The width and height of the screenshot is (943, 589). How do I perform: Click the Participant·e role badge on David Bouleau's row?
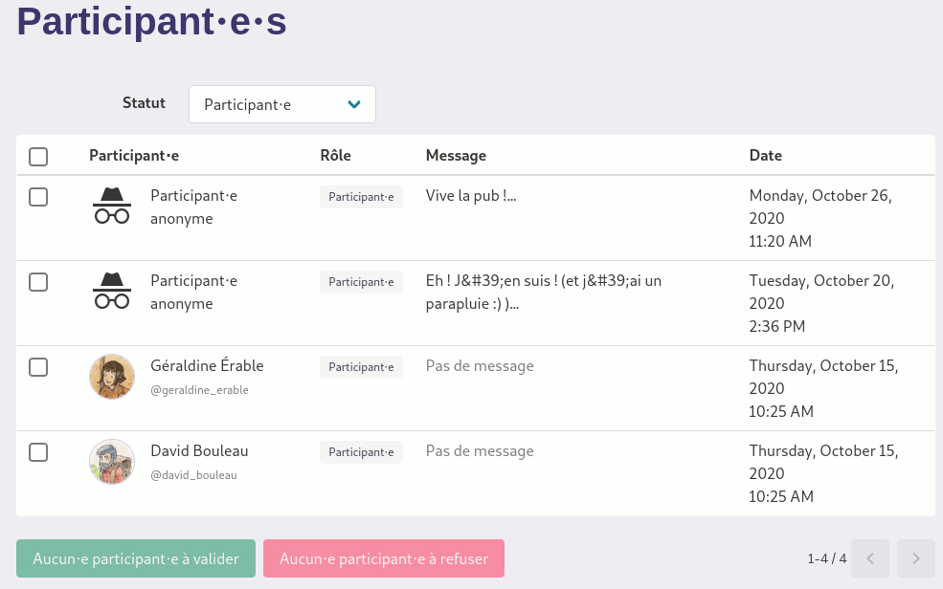(361, 451)
